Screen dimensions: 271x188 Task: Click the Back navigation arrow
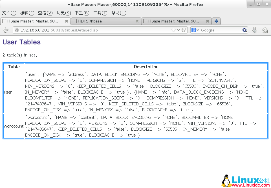pos(5,30)
